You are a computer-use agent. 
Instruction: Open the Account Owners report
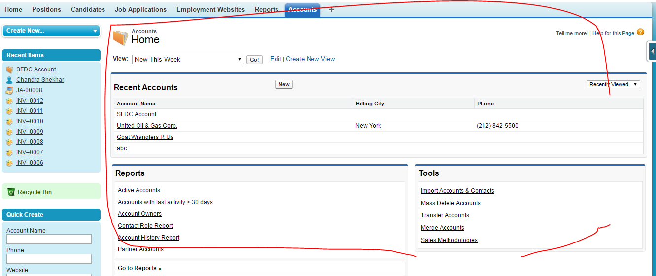(x=139, y=213)
